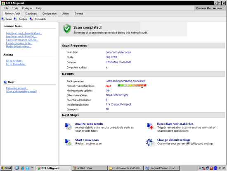Open the File menu
The width and height of the screenshot is (227, 171).
point(6,8)
